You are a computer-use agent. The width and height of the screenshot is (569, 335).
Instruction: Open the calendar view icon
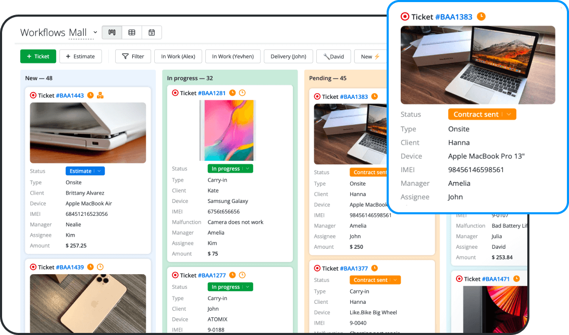point(152,32)
